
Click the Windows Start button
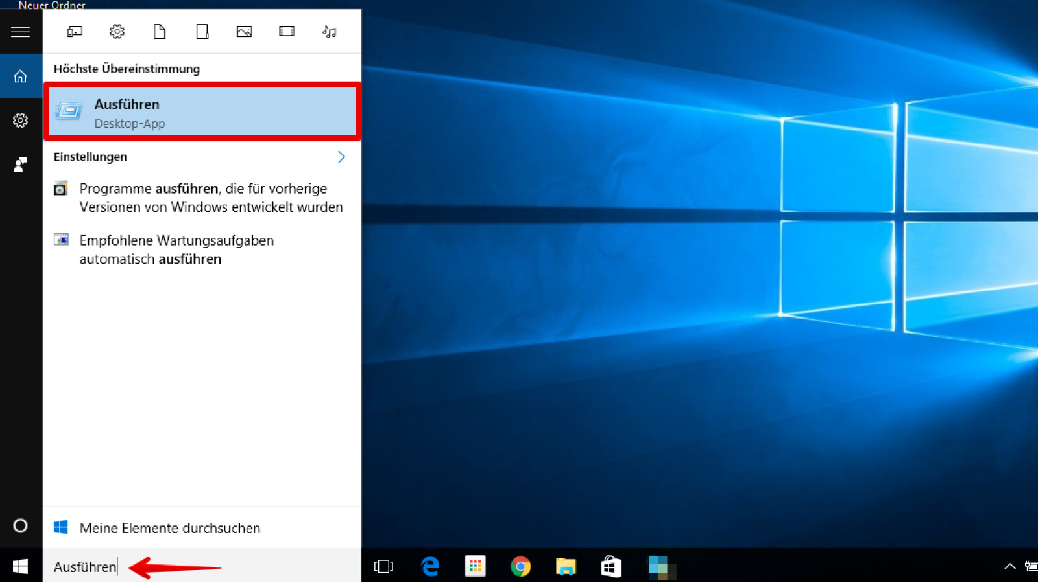pyautogui.click(x=21, y=567)
